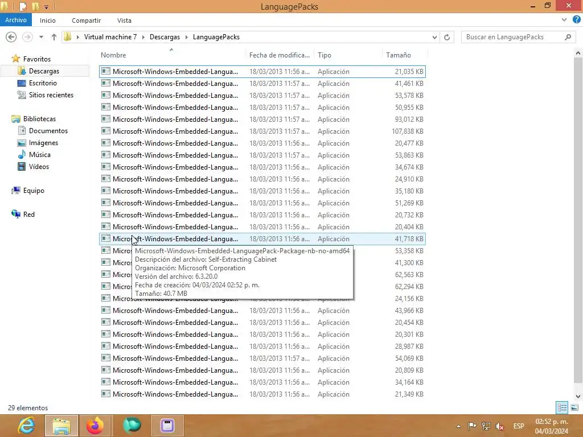Click the file icon of the 21,349 KB file
This screenshot has width=583, height=437.
[106, 394]
